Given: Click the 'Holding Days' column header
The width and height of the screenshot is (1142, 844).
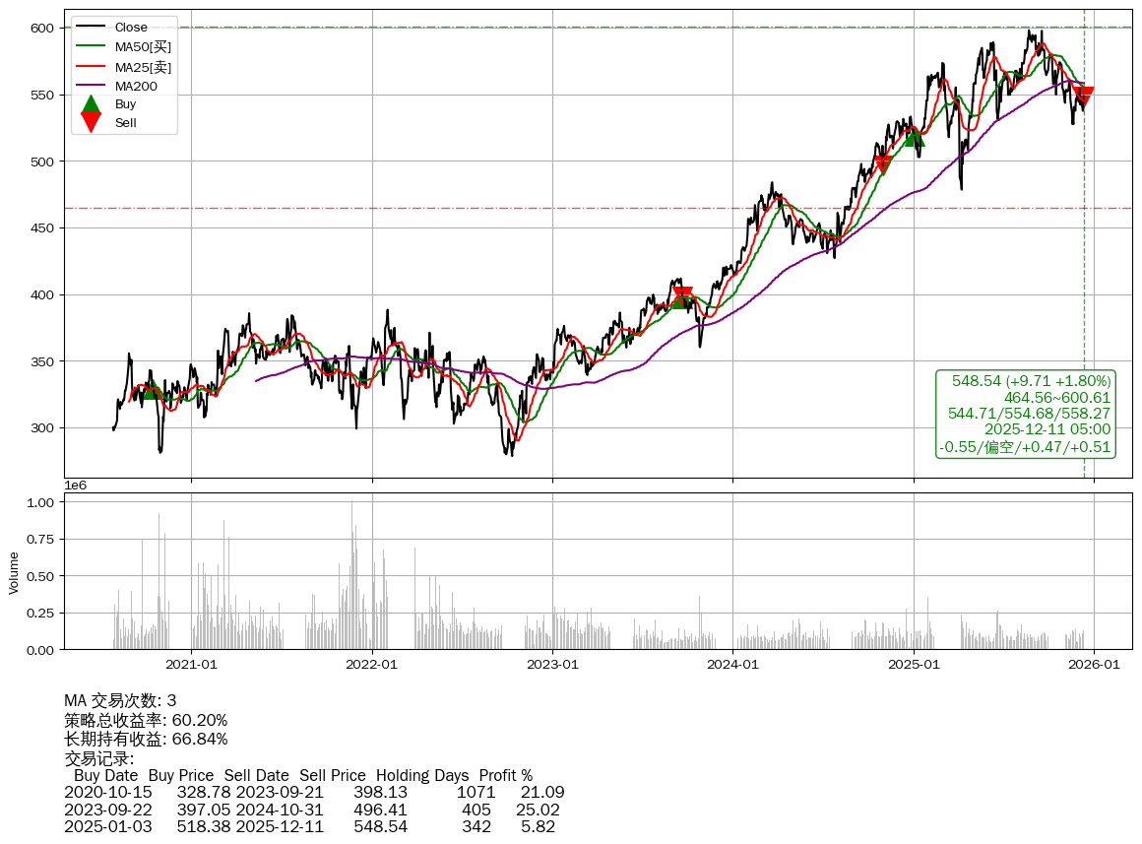Looking at the screenshot, I should [x=422, y=775].
